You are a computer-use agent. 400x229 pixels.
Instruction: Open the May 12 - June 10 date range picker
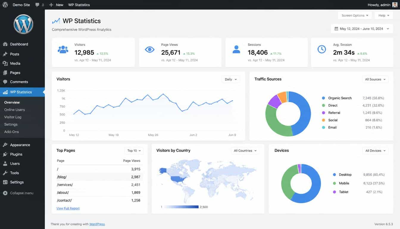(x=362, y=29)
